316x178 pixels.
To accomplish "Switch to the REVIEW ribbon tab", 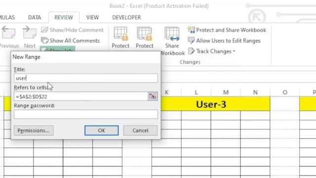I will [64, 18].
